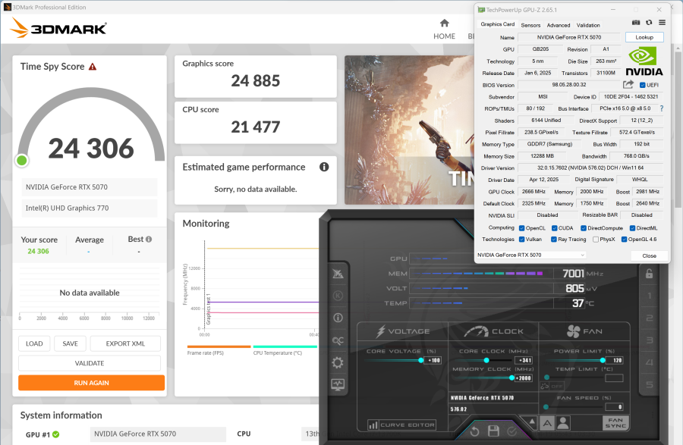Click the Power Limit 120 value field
Screen dimensions: 683x445
tap(615, 360)
